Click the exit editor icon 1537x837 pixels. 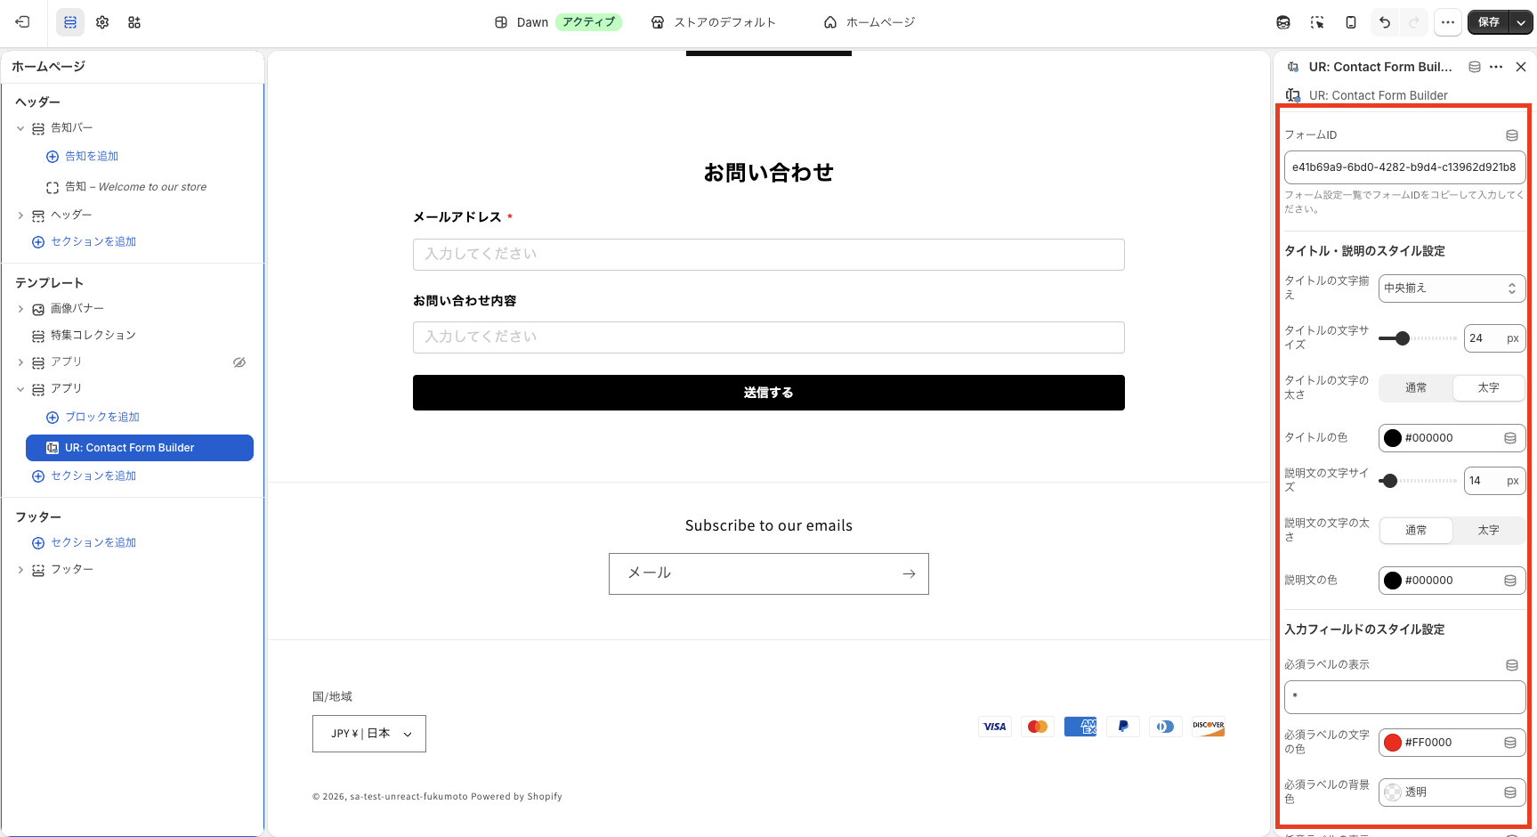tap(23, 22)
